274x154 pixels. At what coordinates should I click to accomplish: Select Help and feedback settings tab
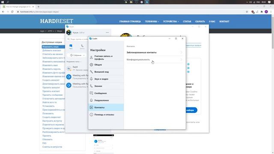point(106,115)
